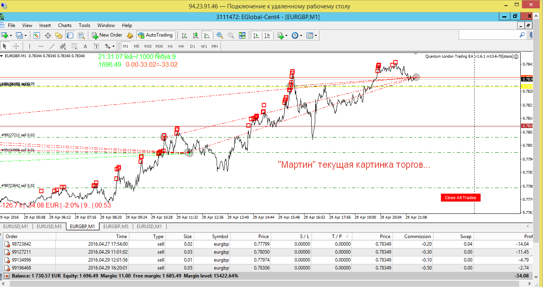The image size is (543, 287).
Task: Expand the Arrows objects dropdown arrow
Action: (113, 46)
